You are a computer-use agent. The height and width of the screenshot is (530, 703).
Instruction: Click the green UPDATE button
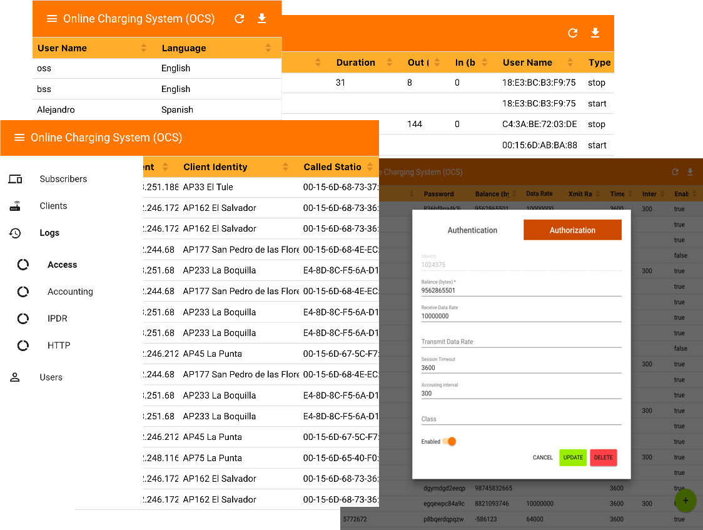pyautogui.click(x=573, y=457)
